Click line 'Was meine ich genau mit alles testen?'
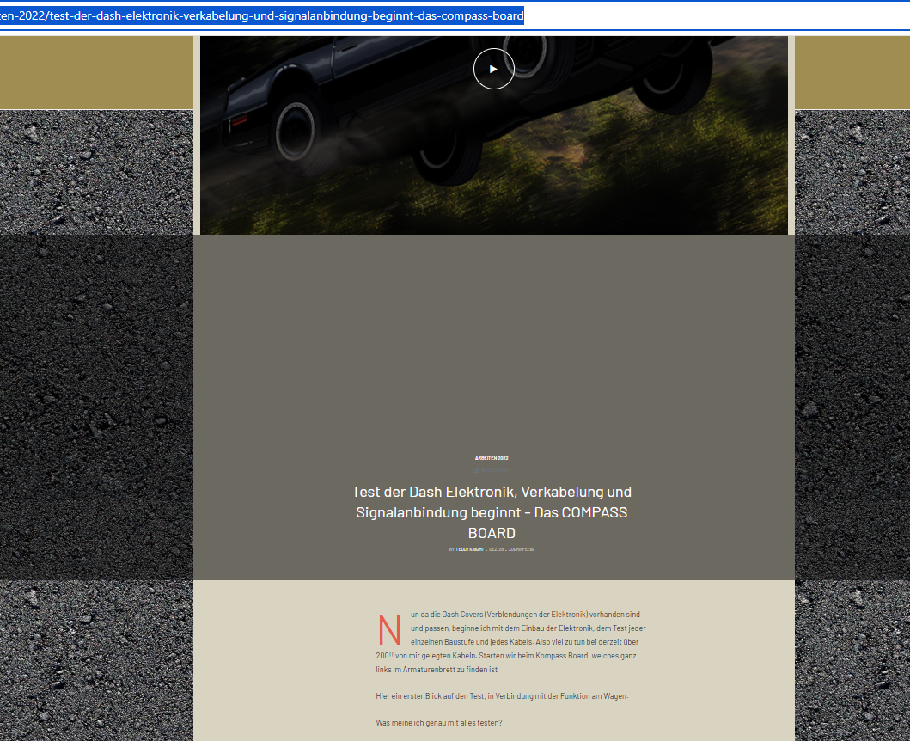 coord(439,723)
